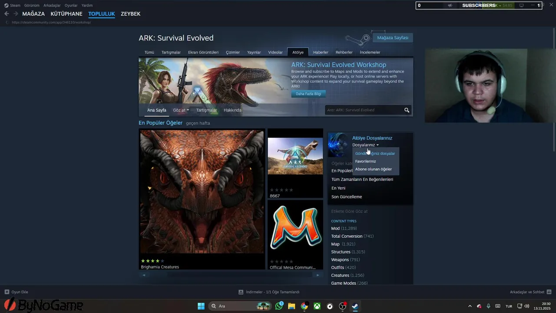Open En Yeni link
The width and height of the screenshot is (556, 313).
pos(338,188)
